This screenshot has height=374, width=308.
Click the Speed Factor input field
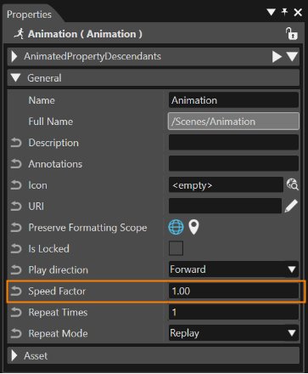pos(233,291)
